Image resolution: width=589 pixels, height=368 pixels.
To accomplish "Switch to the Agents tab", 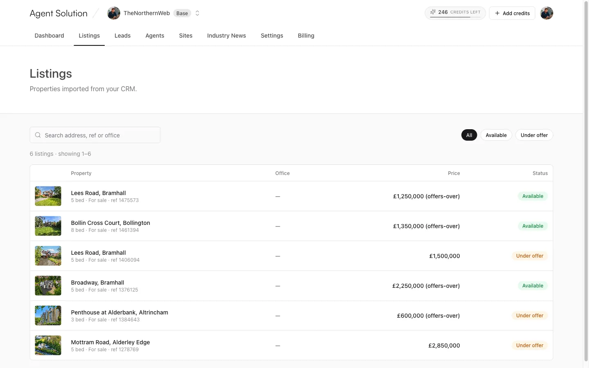I will coord(155,36).
